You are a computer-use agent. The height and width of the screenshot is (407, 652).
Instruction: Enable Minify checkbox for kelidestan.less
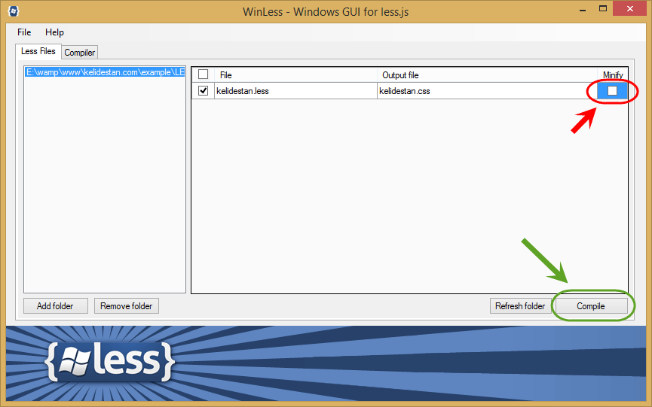(x=612, y=90)
